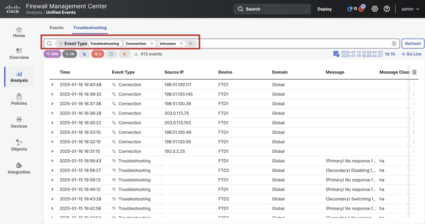
Task: Open the admin user dropdown
Action: 410,9
